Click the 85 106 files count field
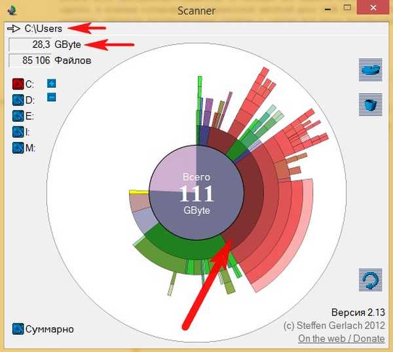Image resolution: width=393 pixels, height=352 pixels. click(x=29, y=60)
